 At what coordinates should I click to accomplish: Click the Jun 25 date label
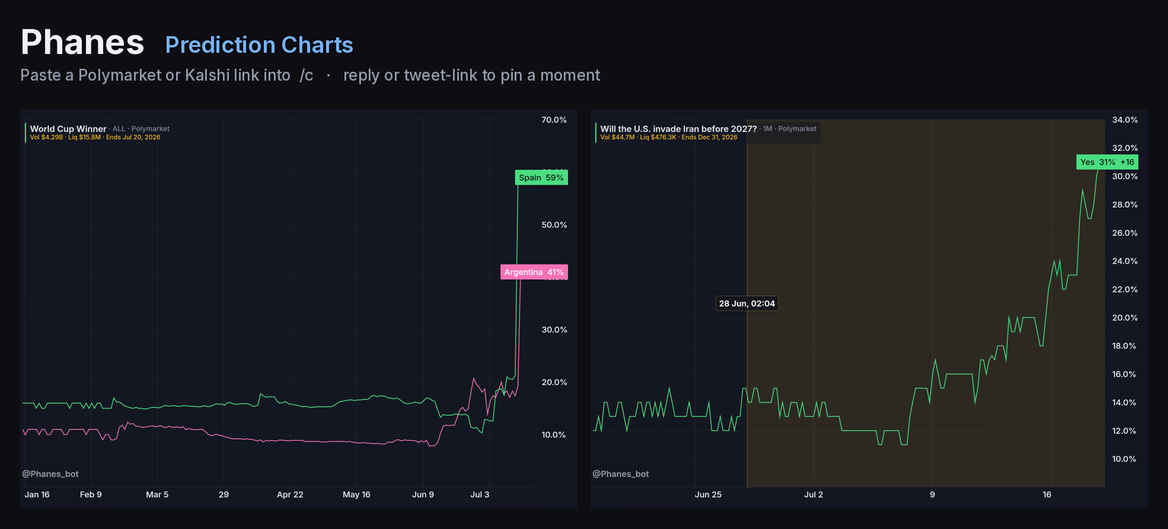(708, 495)
